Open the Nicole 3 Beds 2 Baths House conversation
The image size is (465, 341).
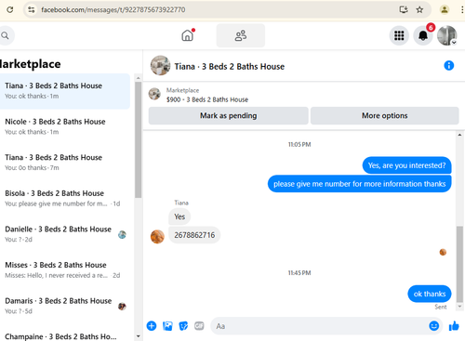tap(65, 126)
